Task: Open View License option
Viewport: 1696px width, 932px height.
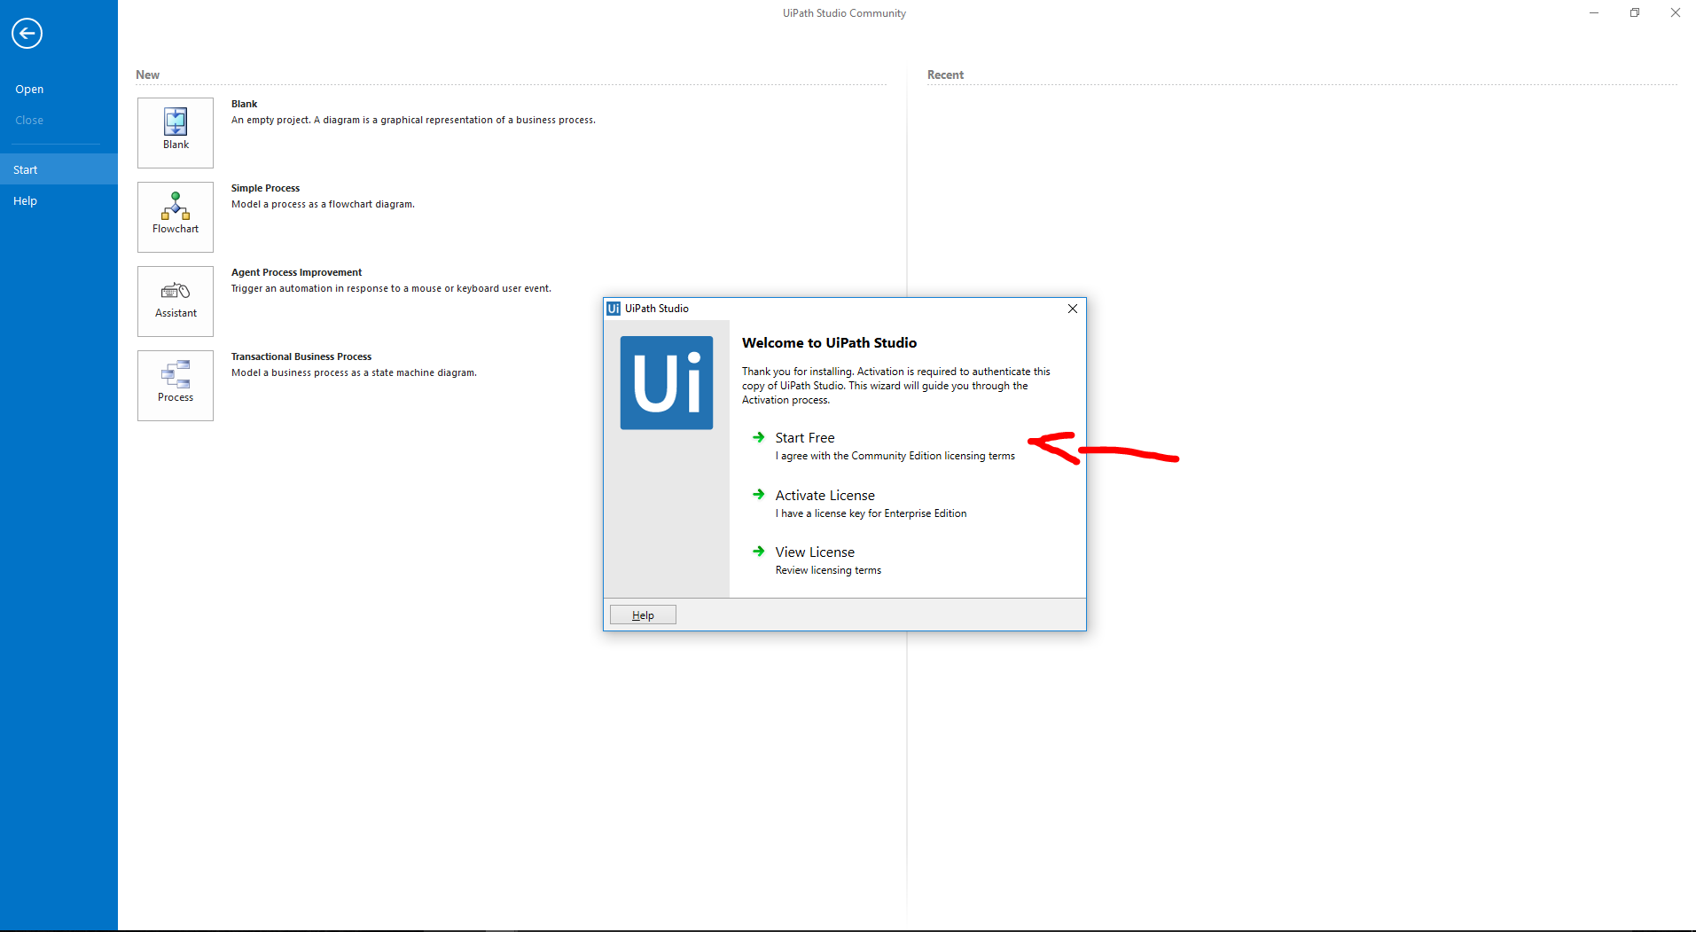Action: tap(815, 552)
